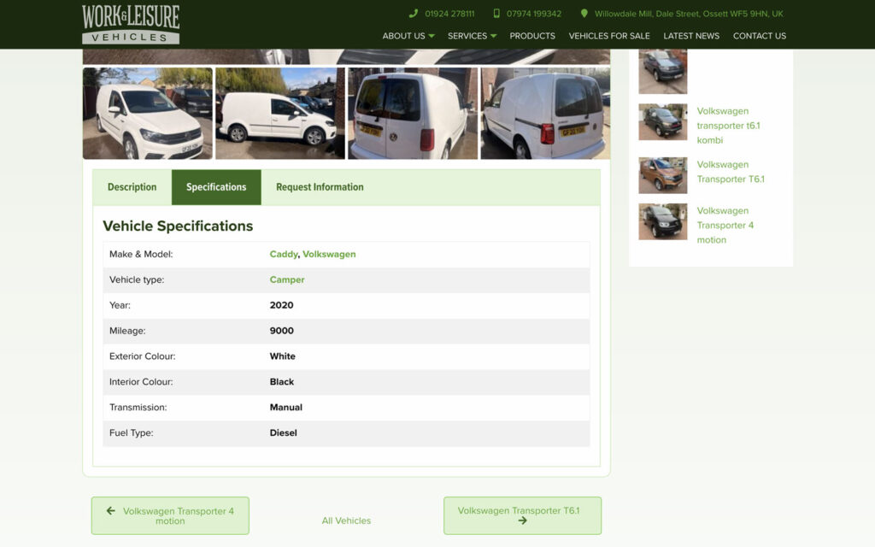
Task: Click the About Us menu label
Action: 403,36
